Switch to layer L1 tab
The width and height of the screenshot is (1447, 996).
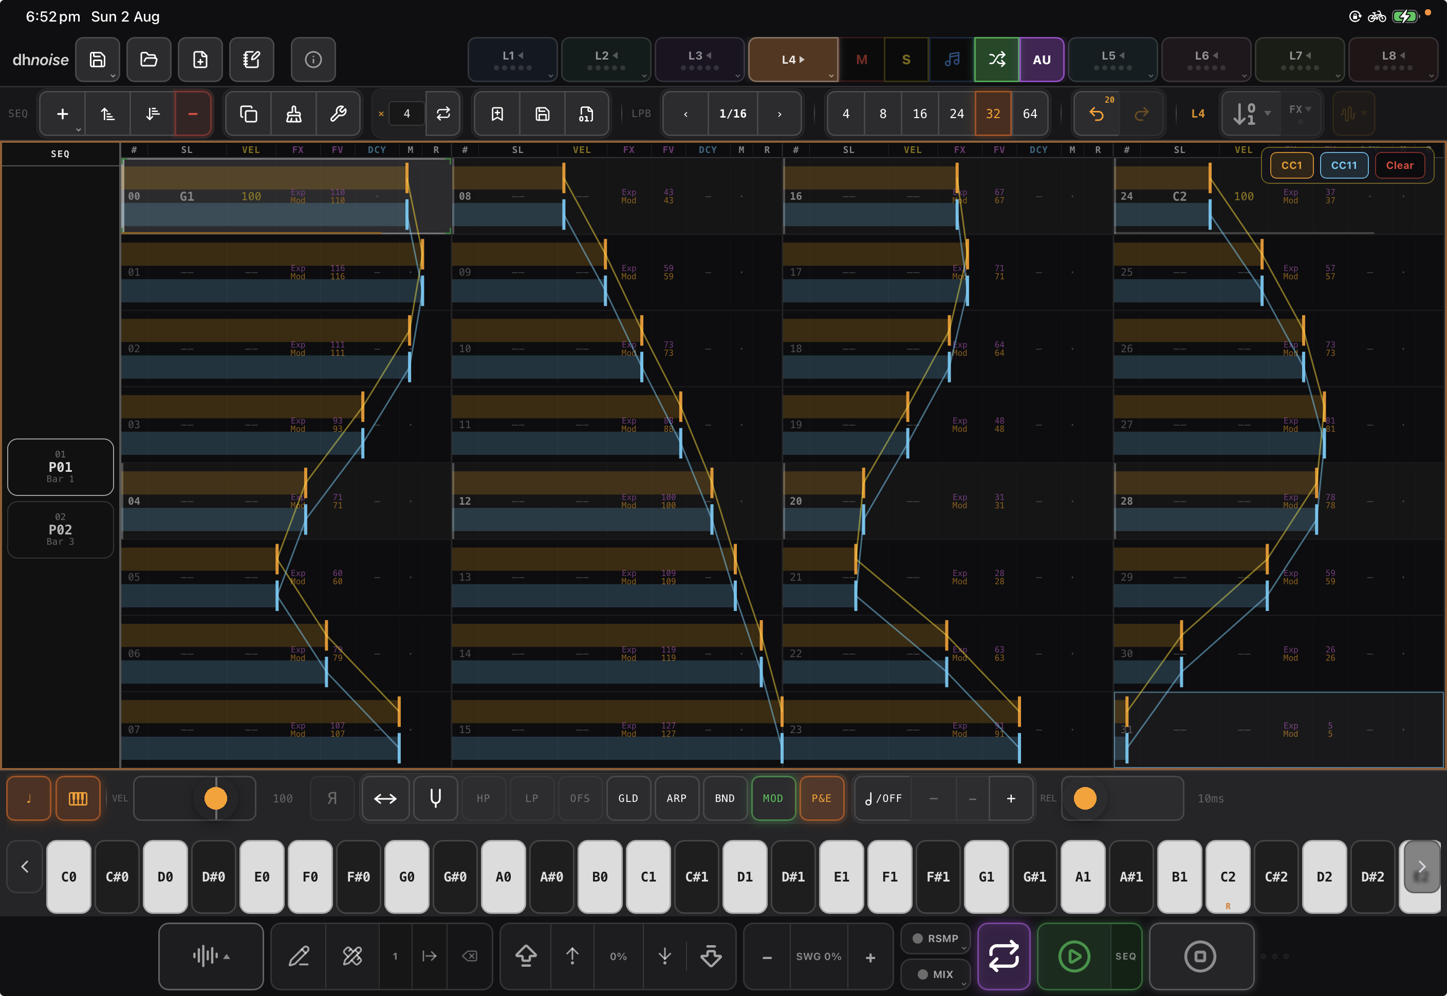pos(512,60)
